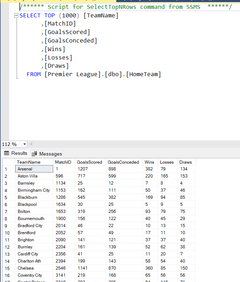Click Blackpool's MatchID 1634
The width and height of the screenshot is (240, 282).
pyautogui.click(x=64, y=204)
